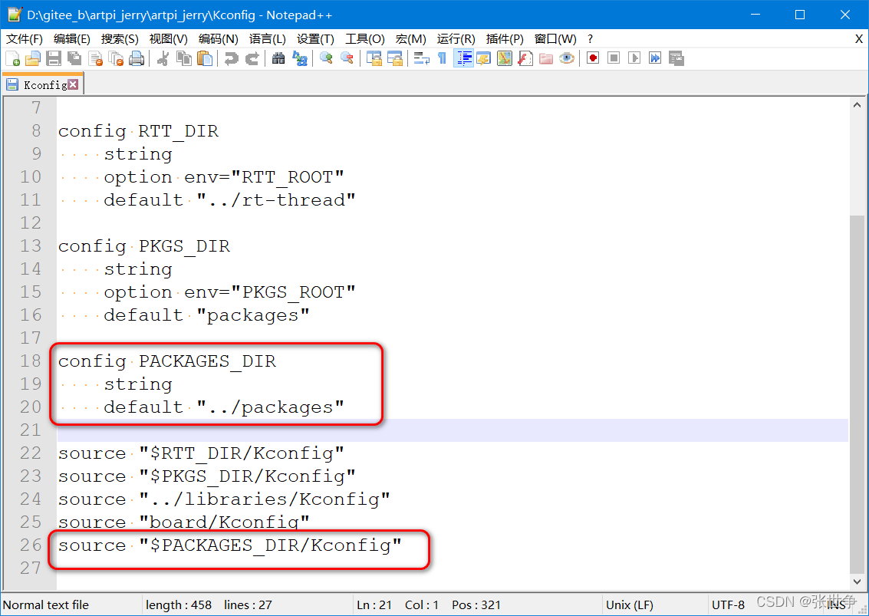Image resolution: width=869 pixels, height=616 pixels.
Task: Place cursor on config PACKAGES_DIR line
Action: pyautogui.click(x=166, y=361)
